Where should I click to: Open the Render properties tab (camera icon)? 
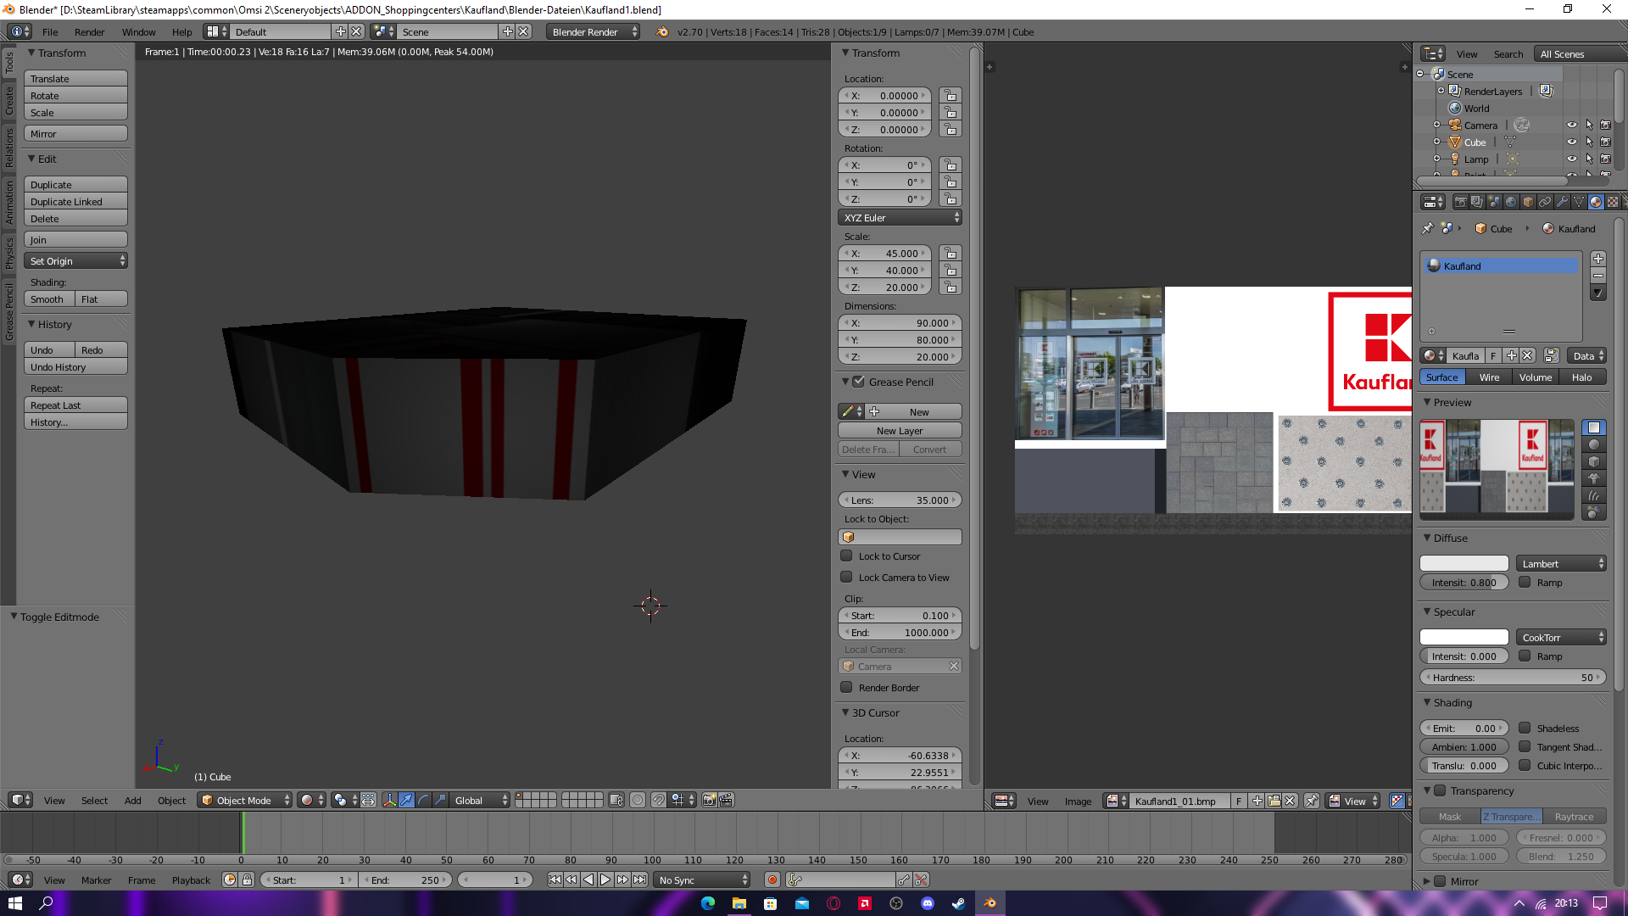1460,202
